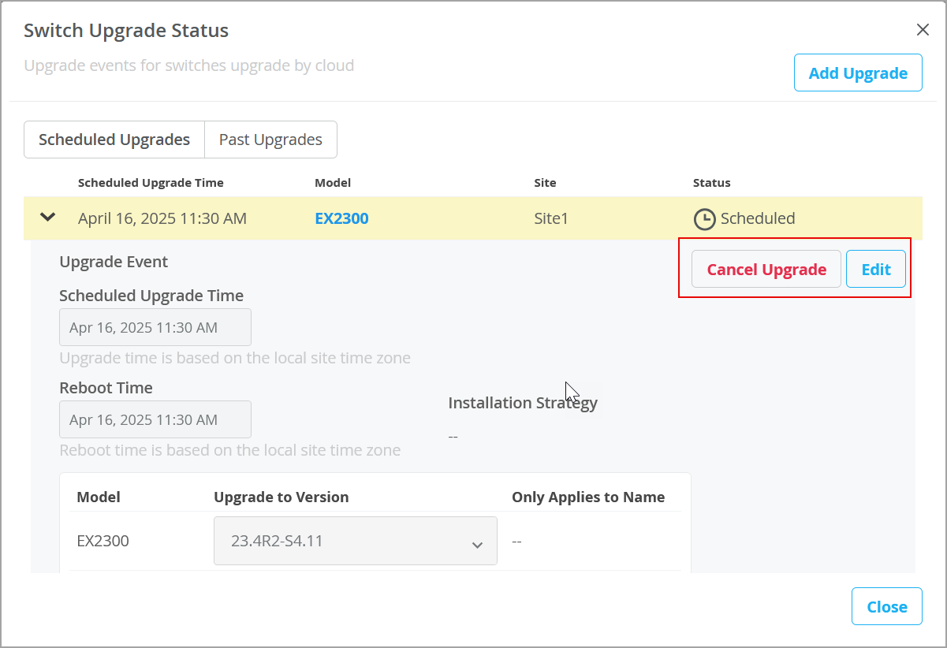Click the April 16, 2025 11:30 AM row
Image resolution: width=947 pixels, height=648 pixels.
coord(162,218)
